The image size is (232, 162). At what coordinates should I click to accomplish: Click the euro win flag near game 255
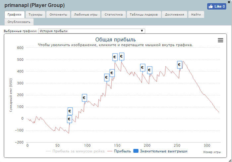[180, 65]
